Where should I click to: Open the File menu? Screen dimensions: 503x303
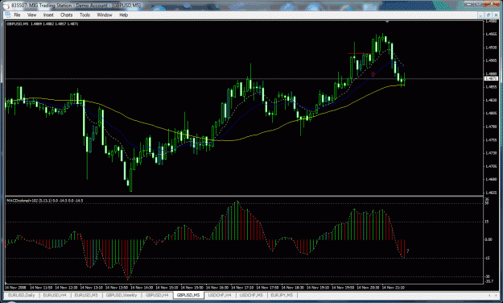(x=17, y=15)
